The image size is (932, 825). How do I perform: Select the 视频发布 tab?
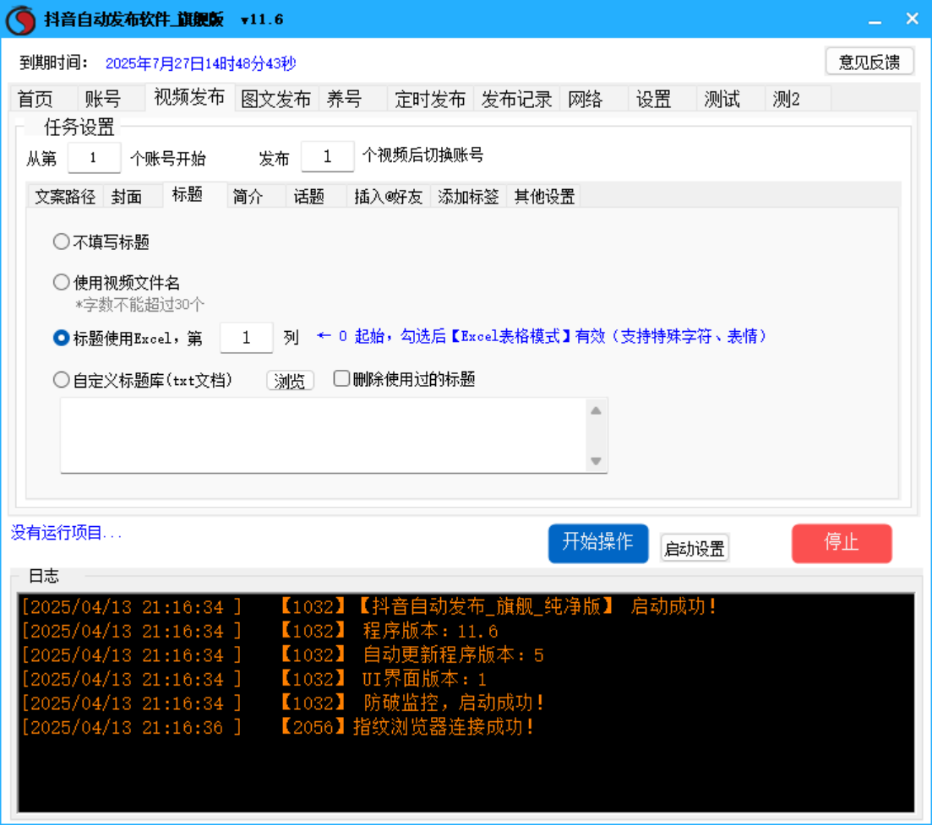coord(189,97)
